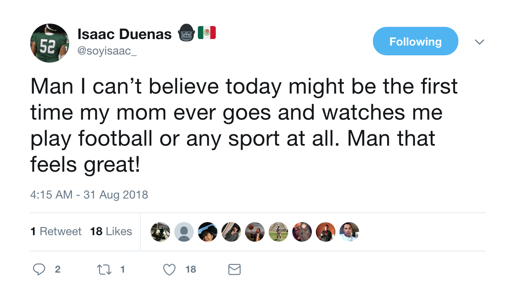Open the mirror selfie liker avatar in hoodie
This screenshot has width=517, height=297.
coord(231,232)
